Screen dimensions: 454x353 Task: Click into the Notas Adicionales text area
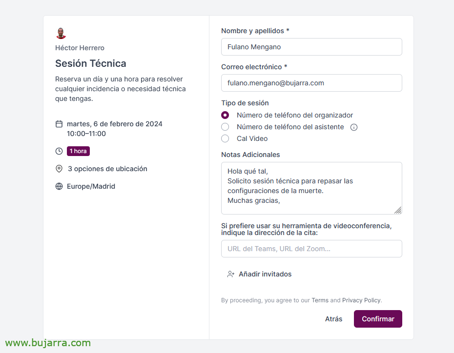coord(311,188)
